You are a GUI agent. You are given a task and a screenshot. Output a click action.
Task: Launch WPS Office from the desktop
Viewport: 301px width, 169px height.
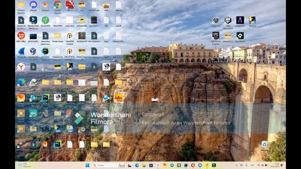tap(21, 36)
